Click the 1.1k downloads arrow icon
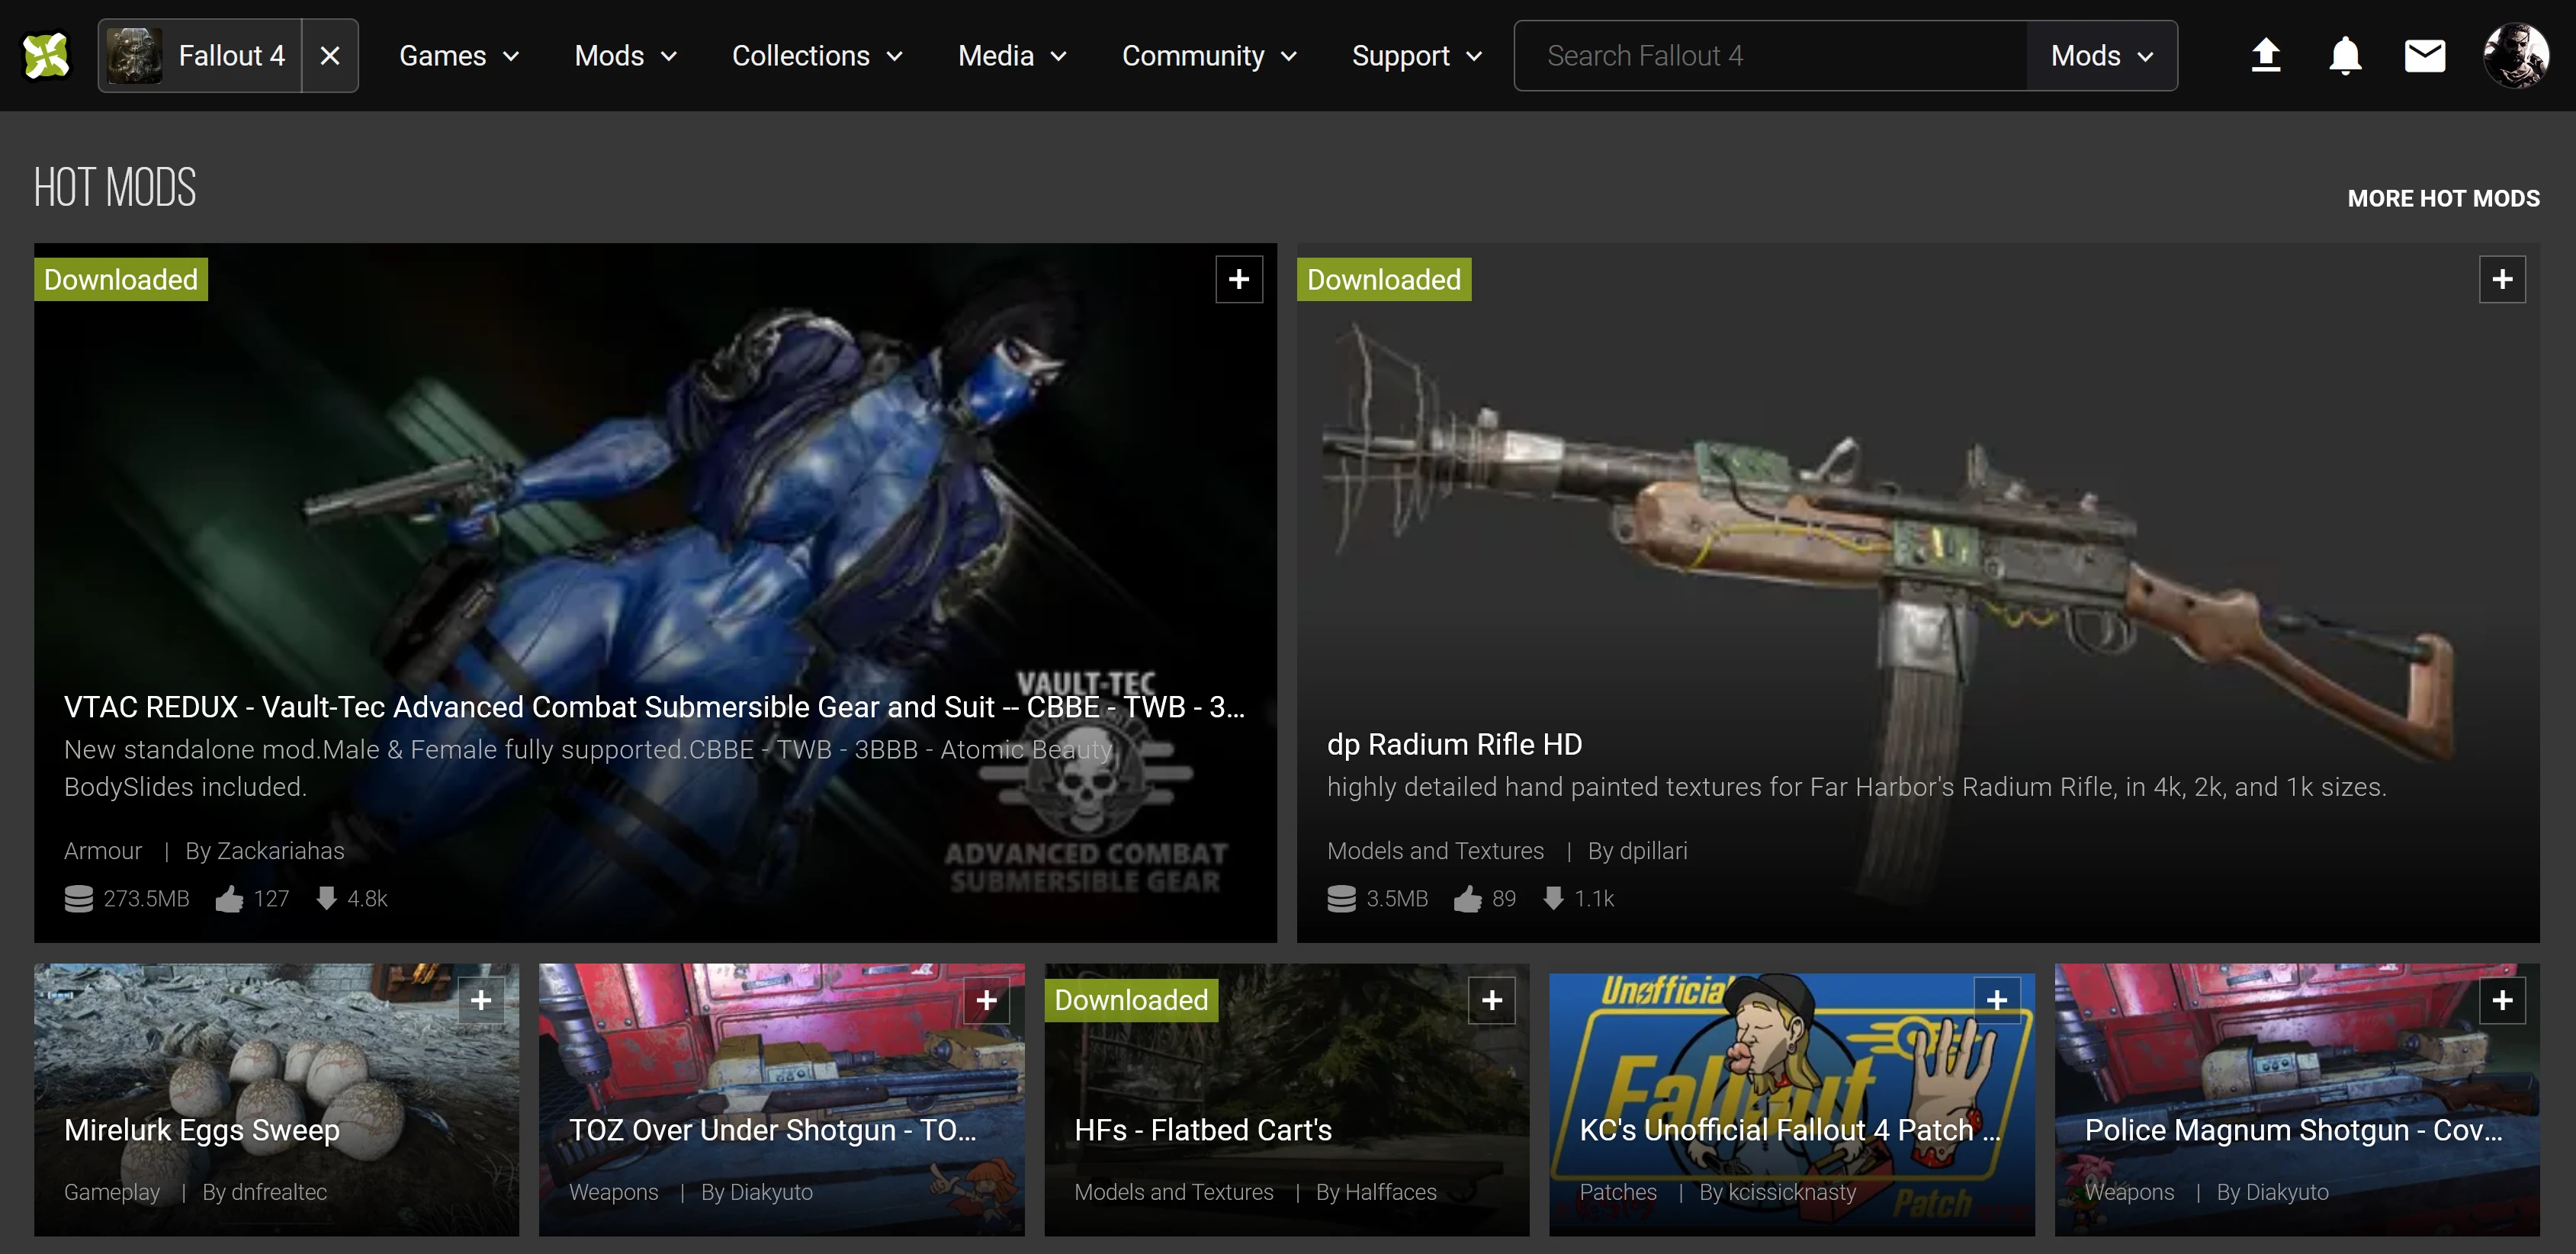This screenshot has height=1254, width=2576. click(1553, 898)
